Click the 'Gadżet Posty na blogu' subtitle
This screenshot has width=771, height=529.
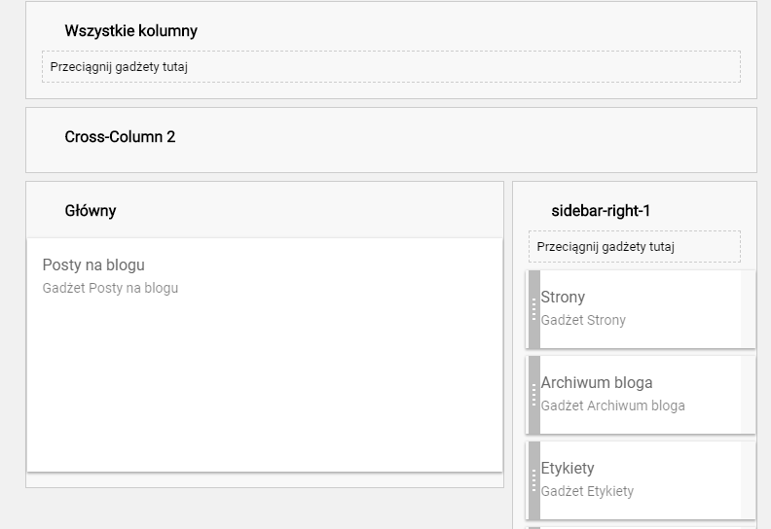(x=110, y=288)
